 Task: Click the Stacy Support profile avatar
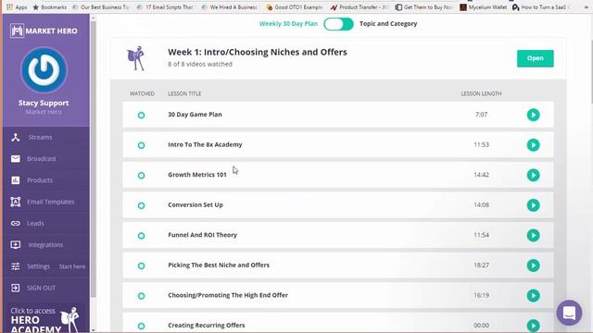(x=44, y=70)
